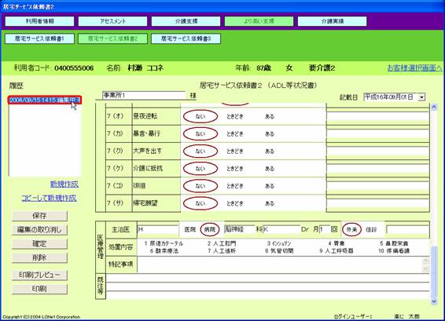Click the form scrollbar down arrow
445x321 pixels.
click(x=434, y=301)
